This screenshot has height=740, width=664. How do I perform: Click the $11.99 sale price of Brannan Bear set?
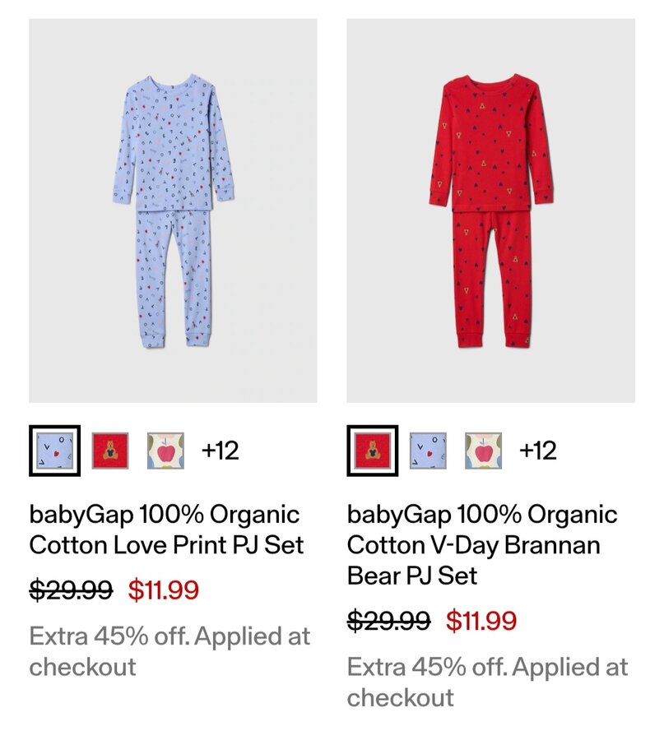point(481,620)
